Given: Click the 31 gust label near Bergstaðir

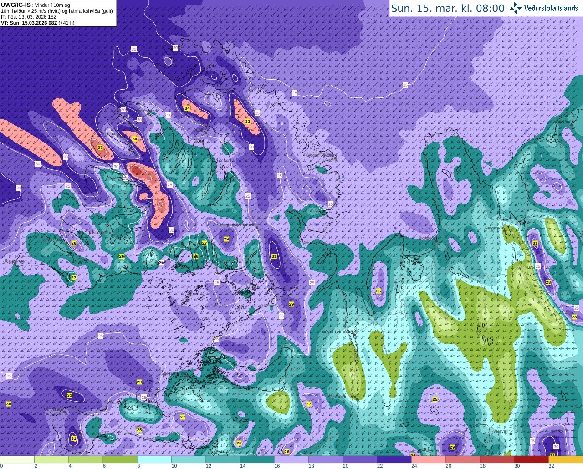Looking at the screenshot, I should pos(535,244).
